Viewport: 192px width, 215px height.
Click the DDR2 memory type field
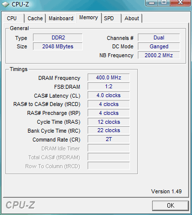coord(58,37)
